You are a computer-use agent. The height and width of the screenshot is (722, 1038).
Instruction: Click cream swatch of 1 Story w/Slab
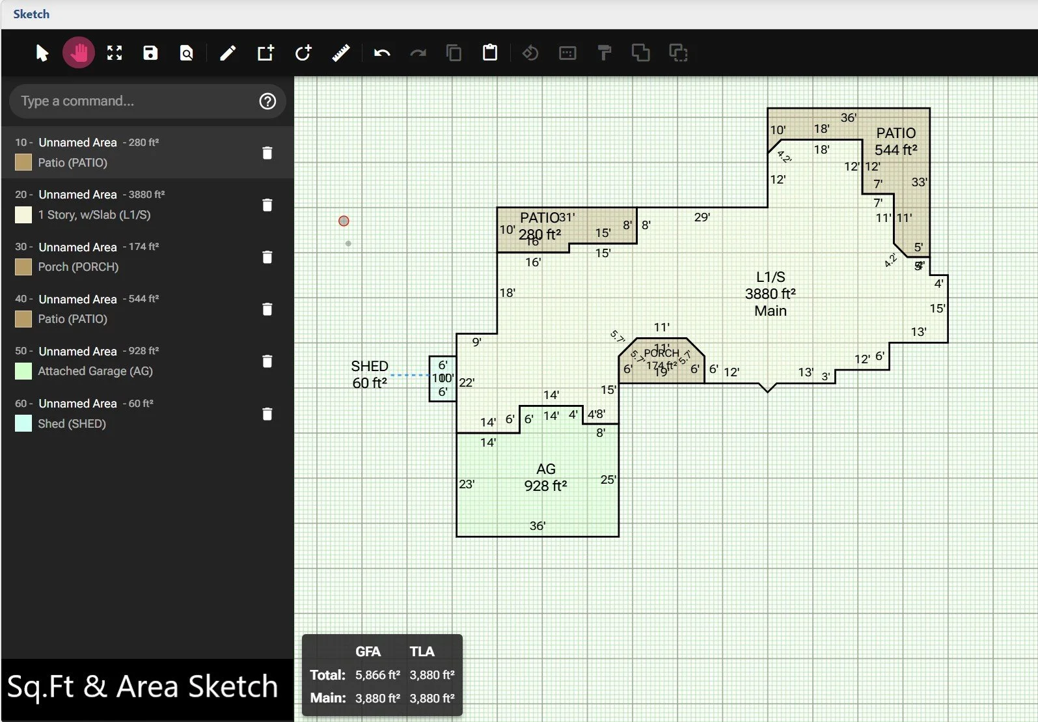[23, 215]
